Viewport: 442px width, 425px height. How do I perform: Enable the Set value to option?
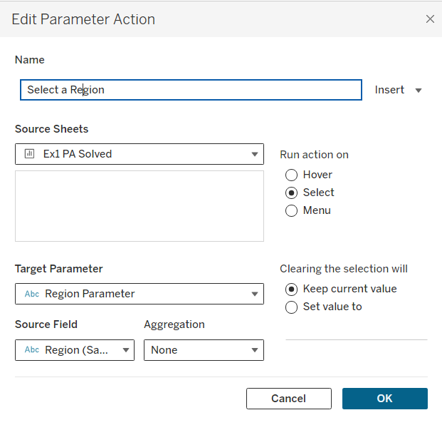point(291,307)
